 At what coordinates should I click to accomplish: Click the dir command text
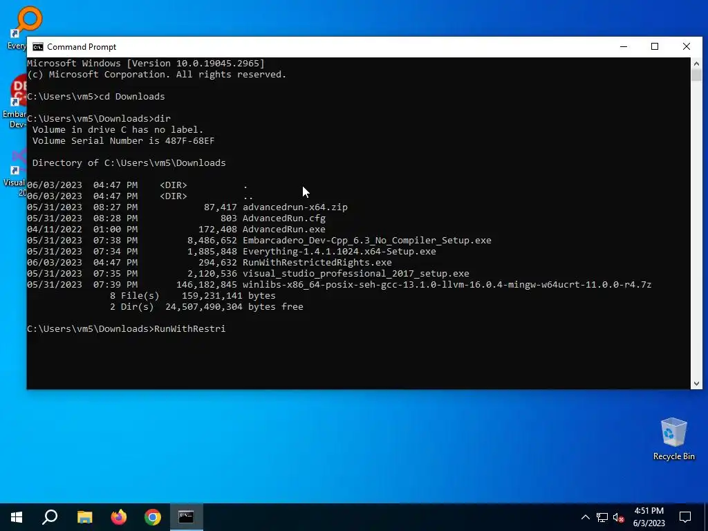click(x=162, y=119)
